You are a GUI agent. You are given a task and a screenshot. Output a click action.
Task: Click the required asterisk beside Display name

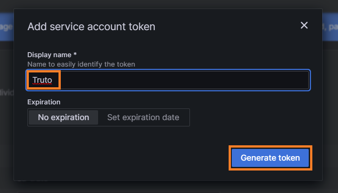[x=75, y=54]
